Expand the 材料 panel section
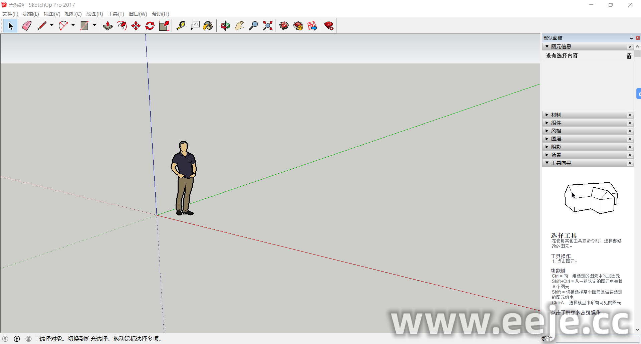 [x=556, y=115]
